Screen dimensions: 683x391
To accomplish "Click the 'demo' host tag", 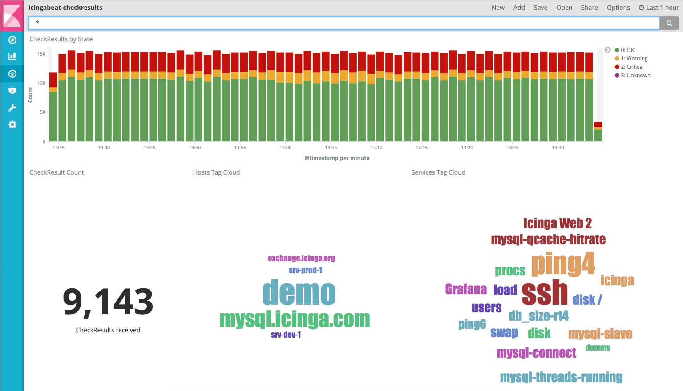I will [299, 293].
